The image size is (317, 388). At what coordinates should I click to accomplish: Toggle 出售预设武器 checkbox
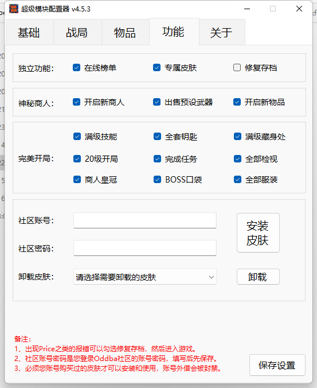(157, 102)
